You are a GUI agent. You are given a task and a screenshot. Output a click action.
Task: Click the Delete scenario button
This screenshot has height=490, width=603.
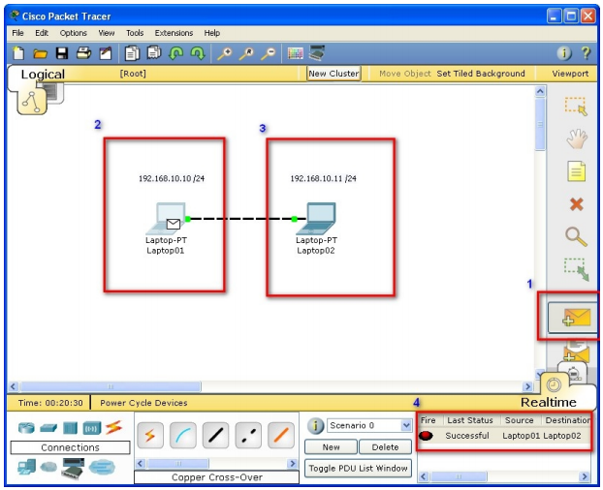(385, 447)
